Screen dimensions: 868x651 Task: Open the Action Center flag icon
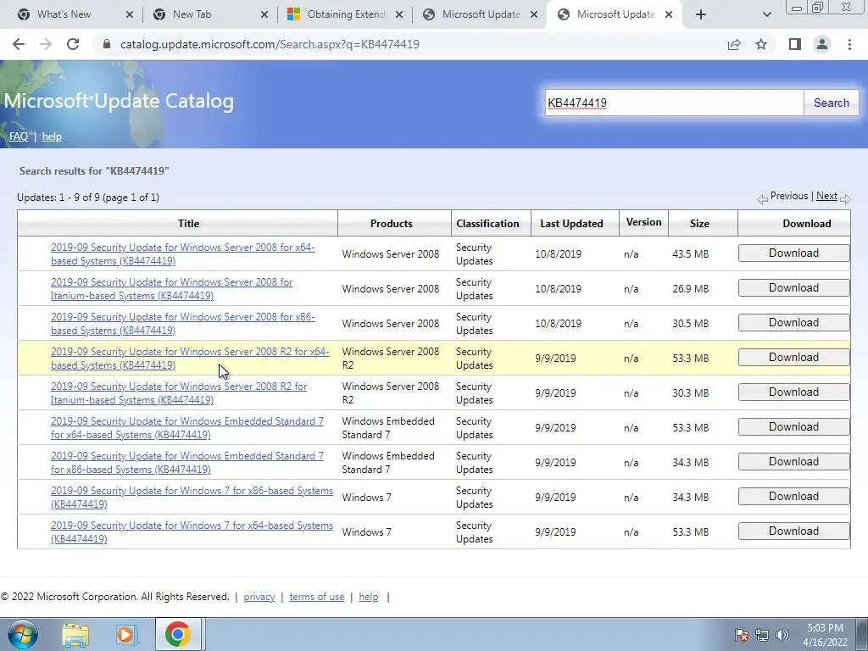(x=741, y=635)
